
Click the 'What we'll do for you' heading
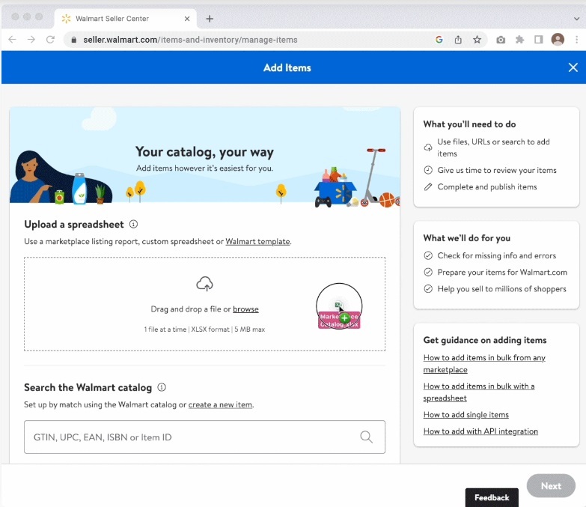[x=467, y=238]
